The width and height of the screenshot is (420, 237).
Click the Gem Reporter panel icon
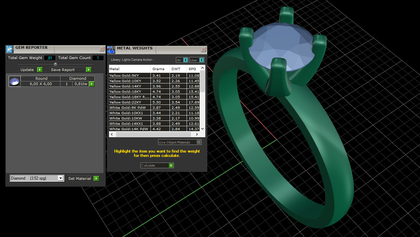pyautogui.click(x=9, y=49)
